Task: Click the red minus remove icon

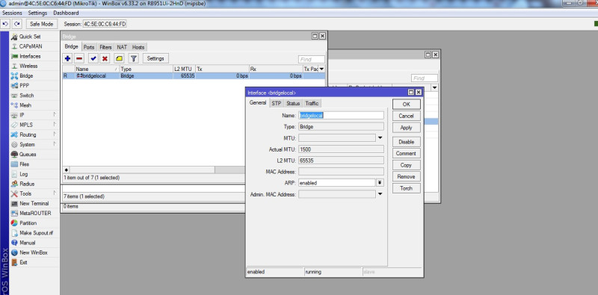Action: point(79,59)
